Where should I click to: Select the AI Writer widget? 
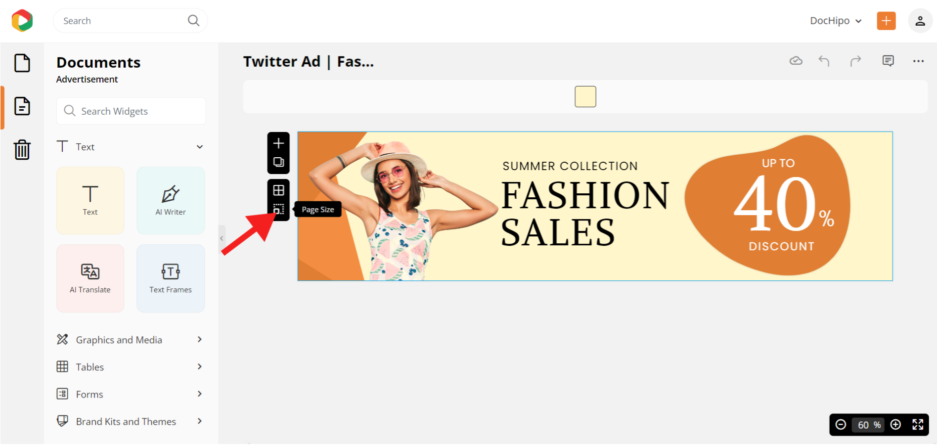click(x=170, y=200)
